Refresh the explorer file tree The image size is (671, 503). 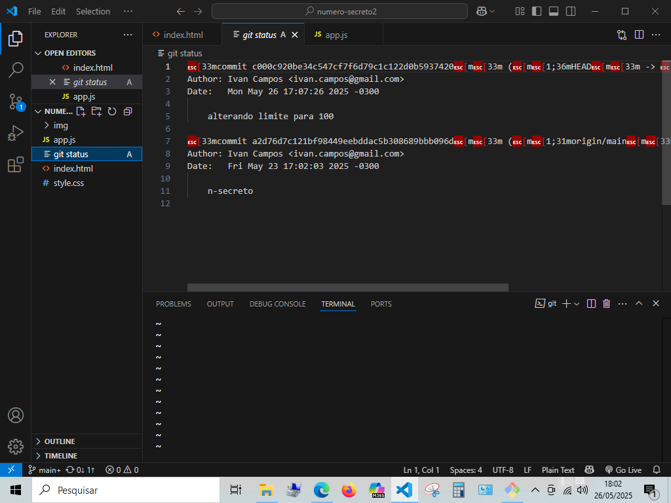pos(112,111)
